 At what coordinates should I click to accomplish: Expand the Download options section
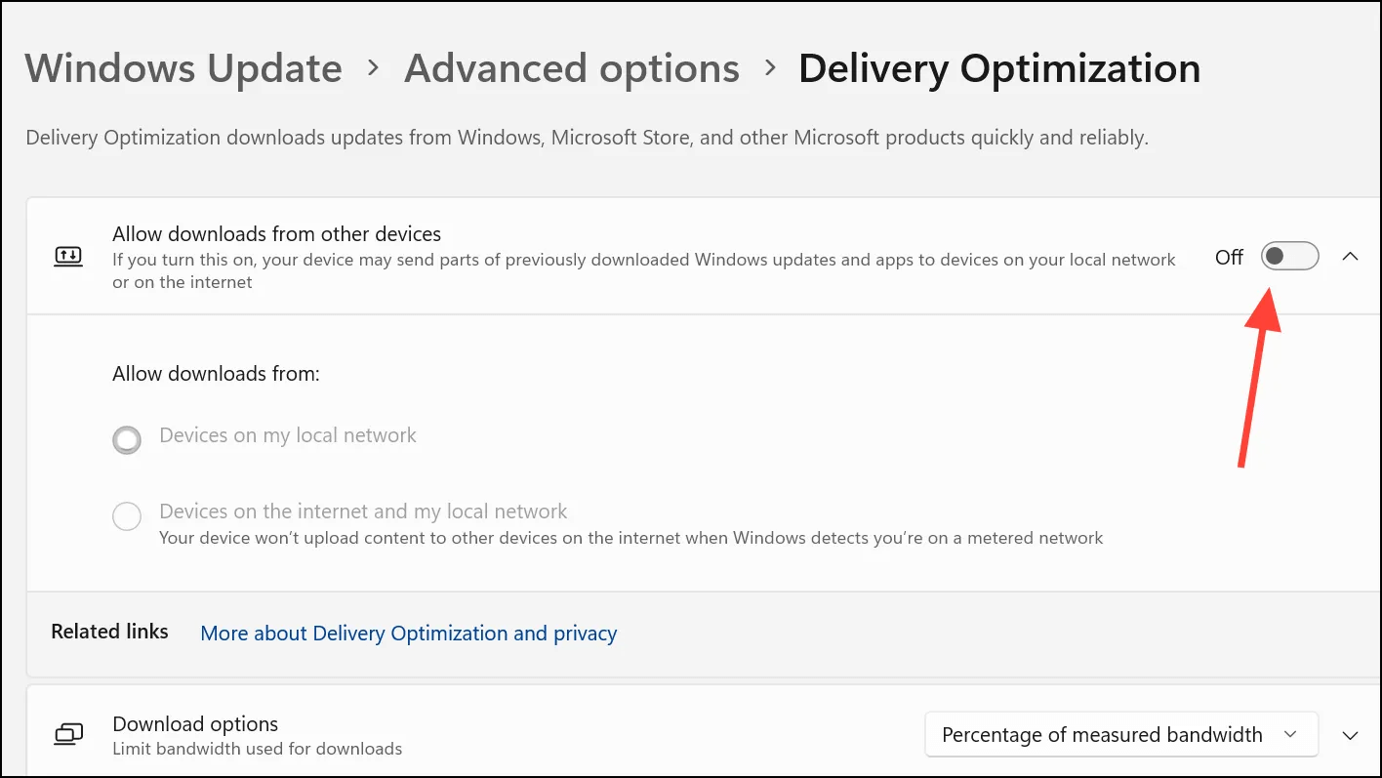(1350, 735)
